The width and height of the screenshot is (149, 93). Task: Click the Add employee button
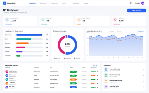(x=137, y=11)
